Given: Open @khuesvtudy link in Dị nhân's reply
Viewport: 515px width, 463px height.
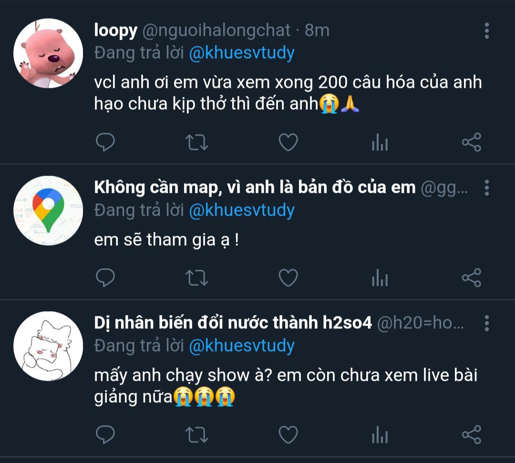Looking at the screenshot, I should (x=242, y=346).
